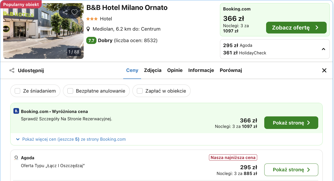The image size is (334, 181).
Task: Collapse the Agoda and HolidayCheck price list
Action: click(324, 49)
